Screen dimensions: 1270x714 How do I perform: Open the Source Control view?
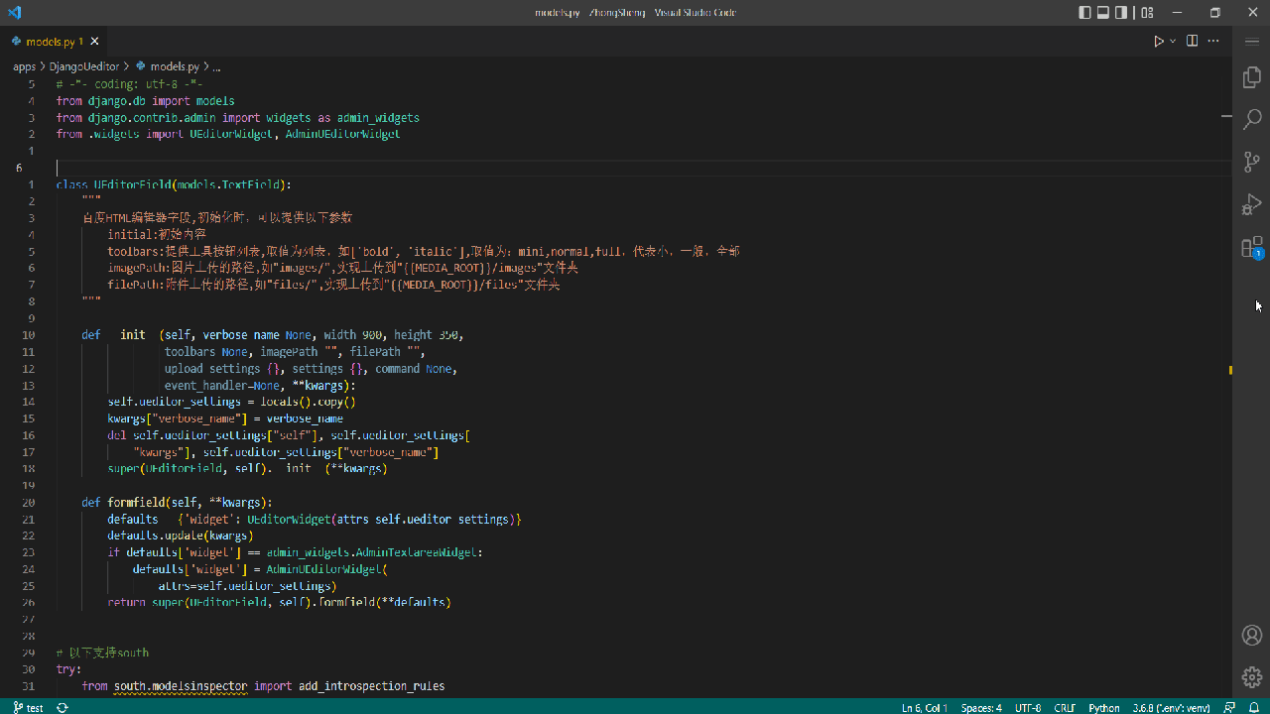point(1251,162)
